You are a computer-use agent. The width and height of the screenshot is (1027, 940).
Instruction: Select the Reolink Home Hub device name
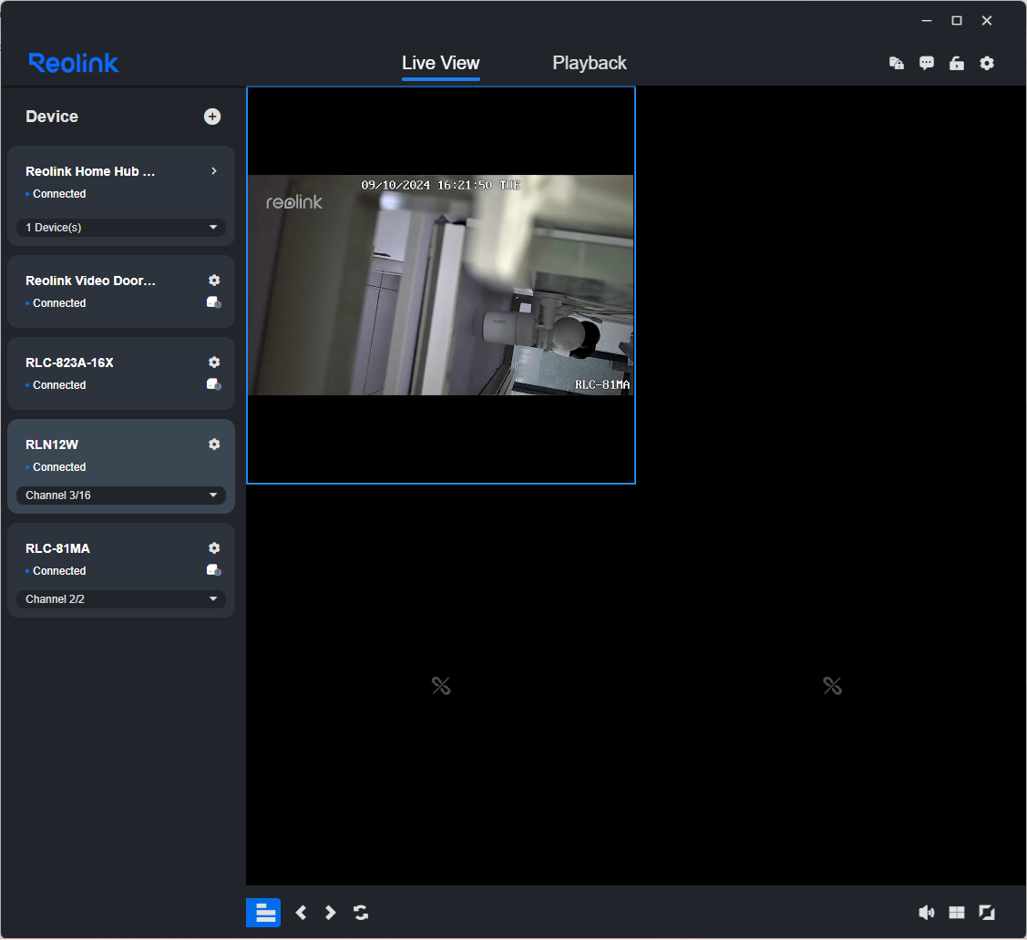(90, 171)
